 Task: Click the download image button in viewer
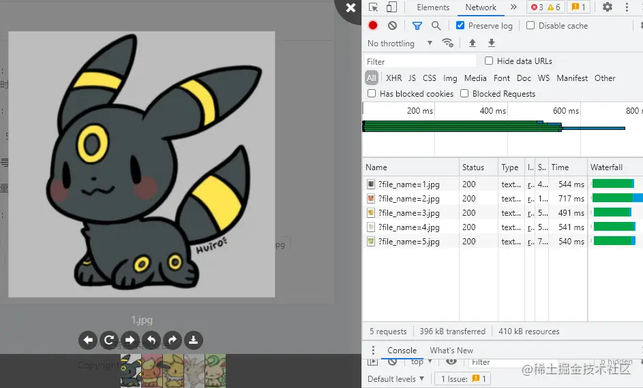click(194, 340)
